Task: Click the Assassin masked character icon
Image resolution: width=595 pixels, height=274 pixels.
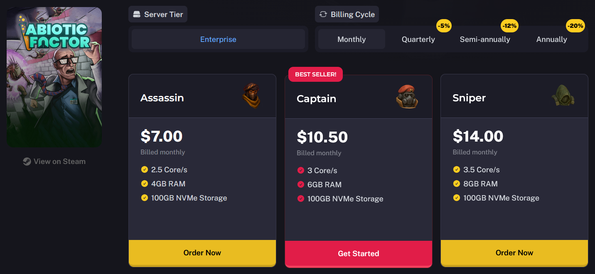Action: pyautogui.click(x=252, y=96)
